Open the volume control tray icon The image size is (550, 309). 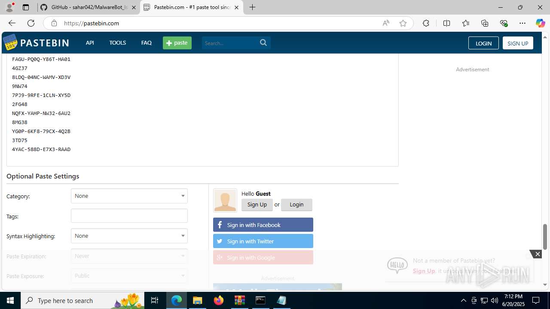coord(495,300)
